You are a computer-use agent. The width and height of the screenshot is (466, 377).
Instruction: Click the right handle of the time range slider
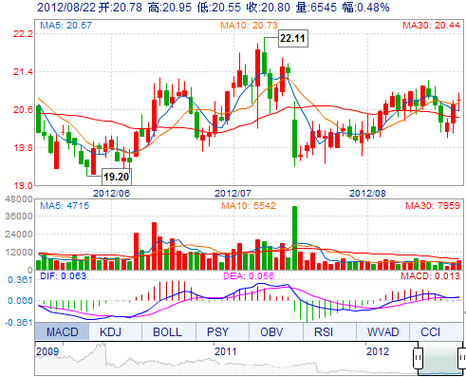[x=461, y=358]
